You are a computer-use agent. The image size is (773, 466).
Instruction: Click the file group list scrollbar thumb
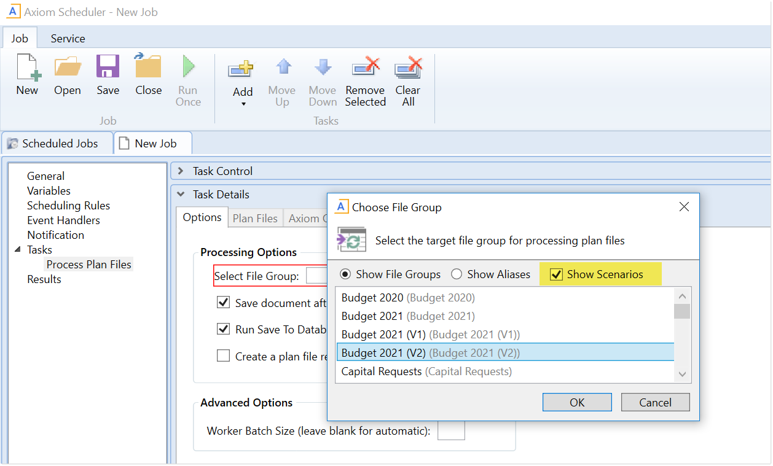(682, 311)
